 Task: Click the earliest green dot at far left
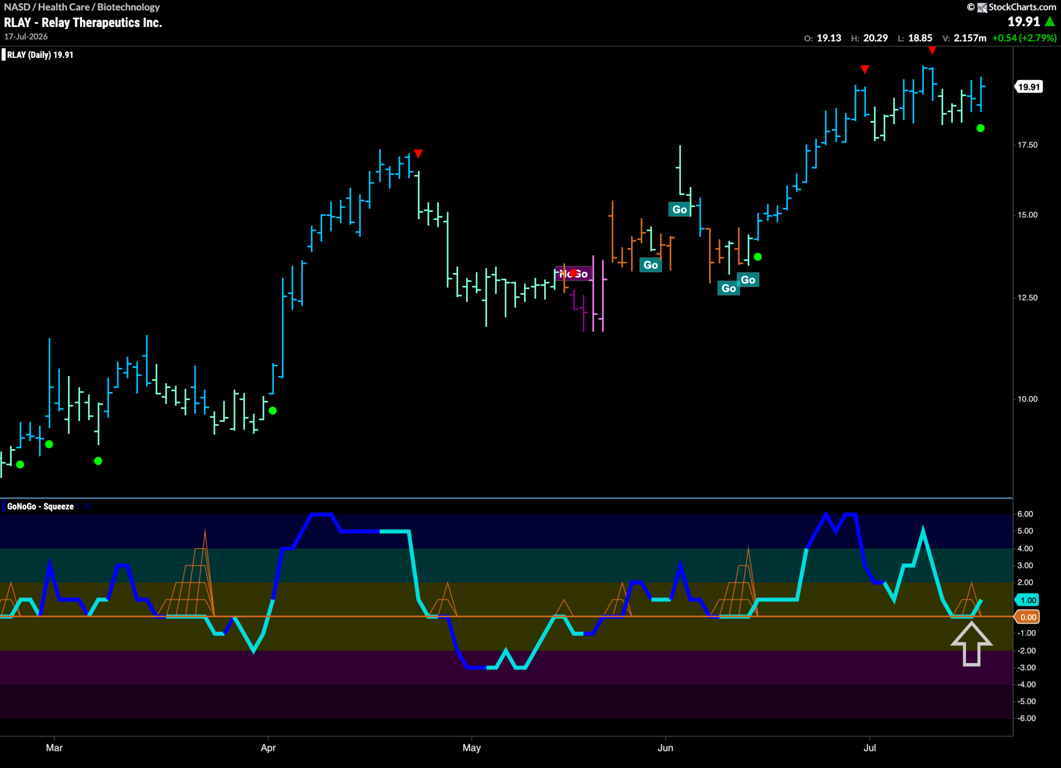click(20, 464)
